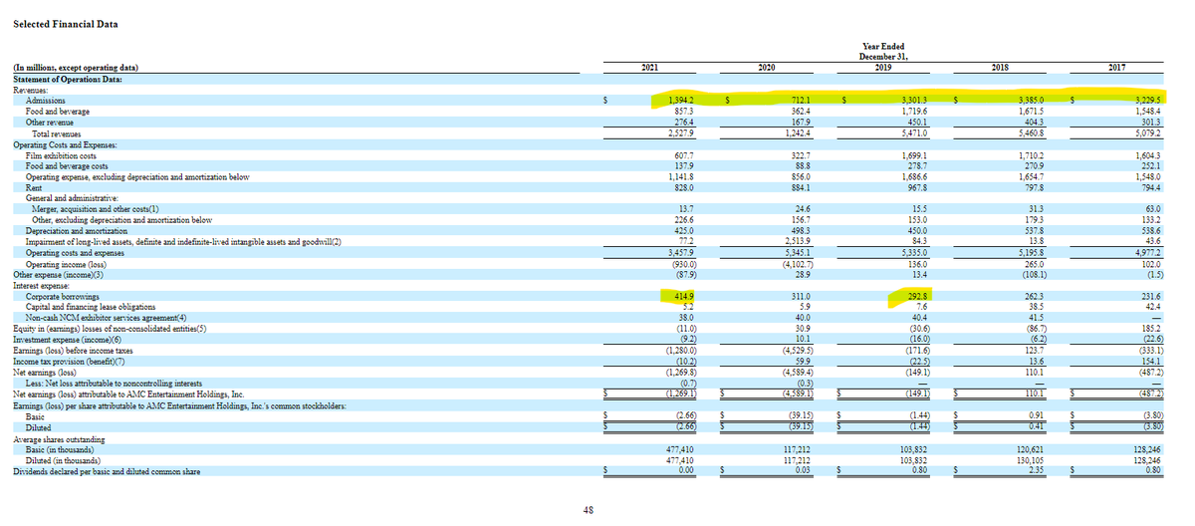
Task: Click 'Less: Net loss attributable to noncontrolling interests'
Action: coord(114,382)
